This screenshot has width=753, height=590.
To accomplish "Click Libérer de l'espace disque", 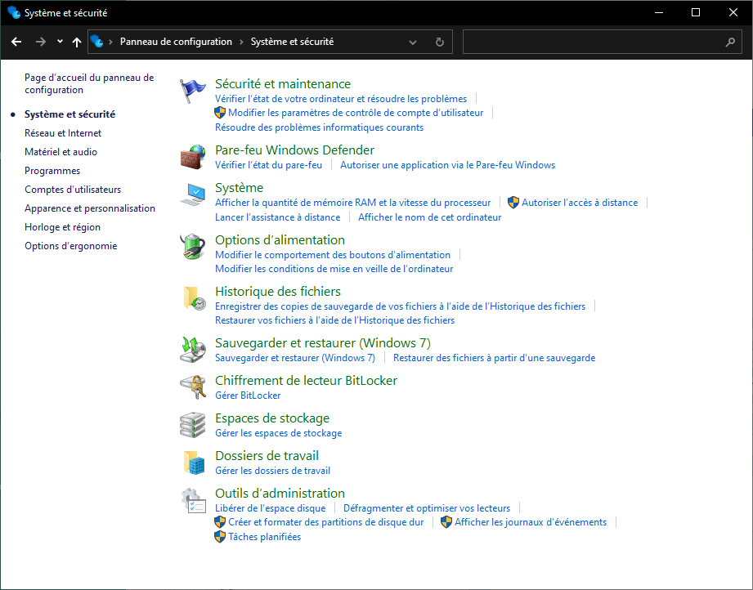I will 271,508.
